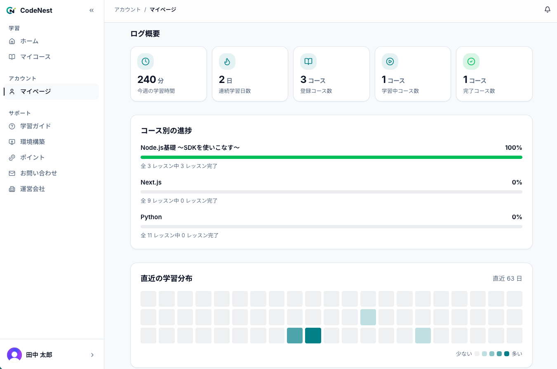Select マイページ in the sidebar

pyautogui.click(x=51, y=92)
